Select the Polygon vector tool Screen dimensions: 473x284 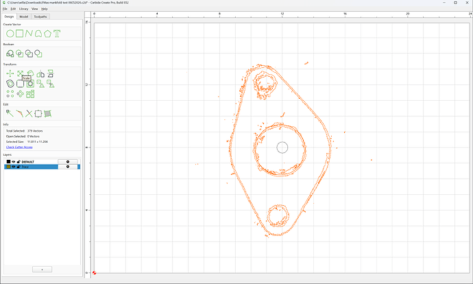[x=48, y=34]
